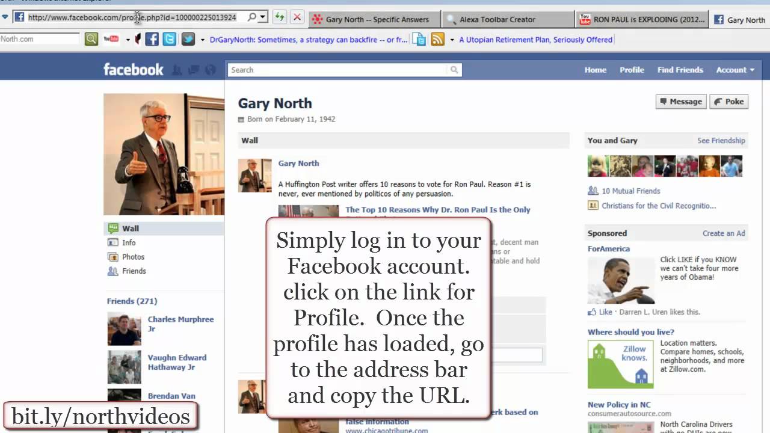Click the Facebook icon in Alexa toolbar
770x433 pixels.
(152, 39)
